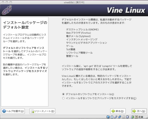148x119 pixels.
Task: Click the VirtualBox hard disk activity icon
Action: click(x=108, y=117)
